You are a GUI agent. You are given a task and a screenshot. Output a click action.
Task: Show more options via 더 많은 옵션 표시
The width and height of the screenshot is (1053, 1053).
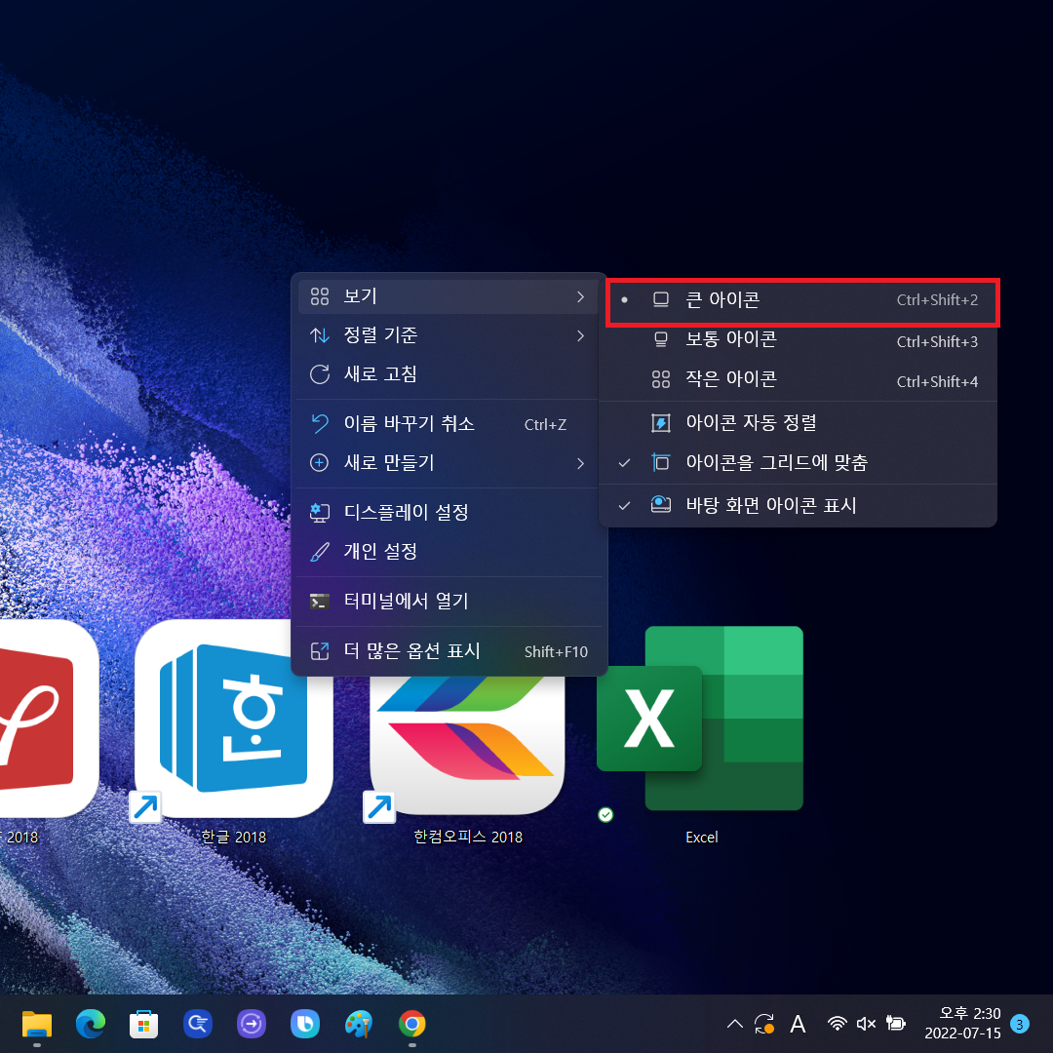tap(448, 650)
